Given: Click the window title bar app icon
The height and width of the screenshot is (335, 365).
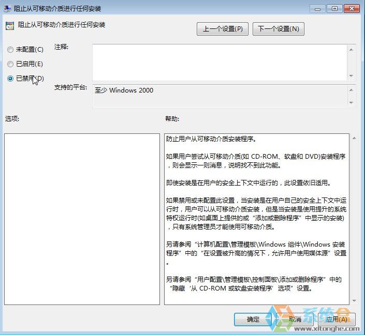Looking at the screenshot, I should point(7,8).
